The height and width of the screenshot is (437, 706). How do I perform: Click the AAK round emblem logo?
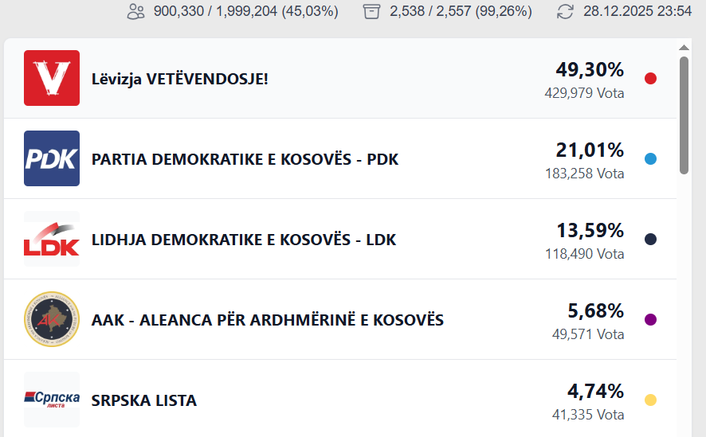[x=52, y=319]
